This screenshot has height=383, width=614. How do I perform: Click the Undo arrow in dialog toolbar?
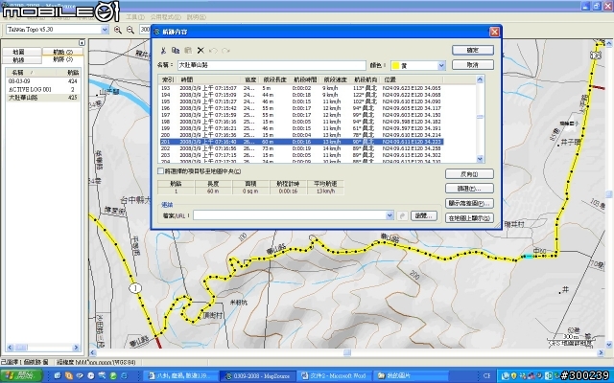[x=215, y=49]
